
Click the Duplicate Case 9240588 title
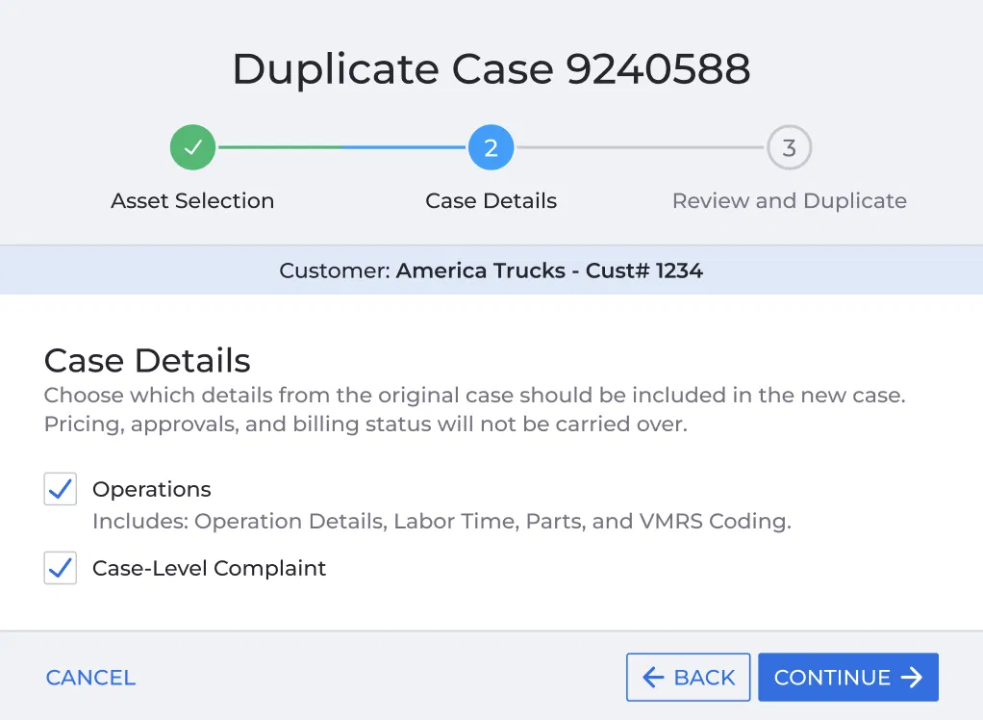click(491, 68)
